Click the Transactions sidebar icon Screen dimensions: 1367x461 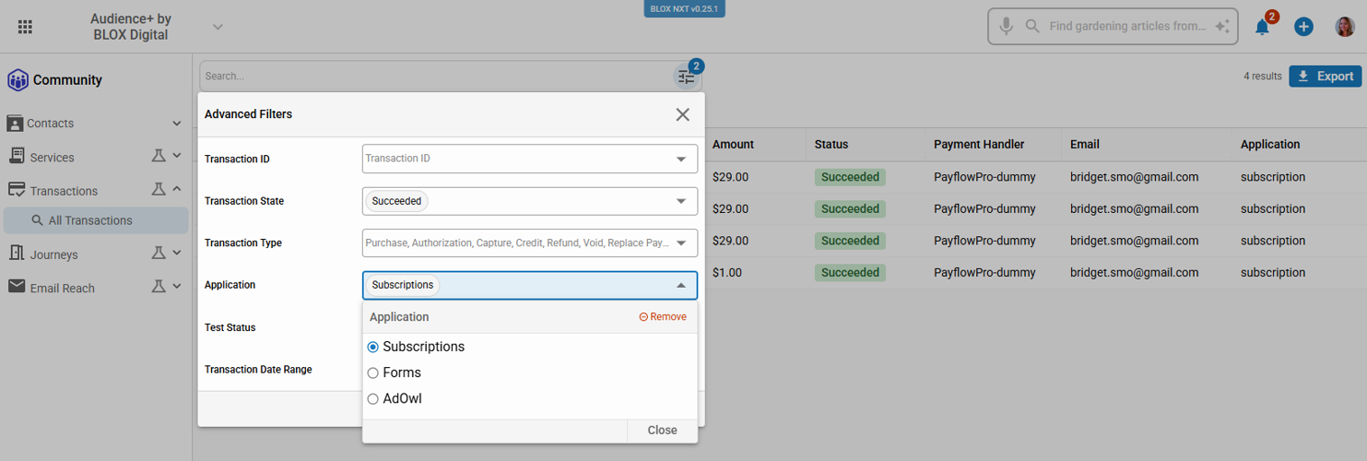pyautogui.click(x=17, y=190)
